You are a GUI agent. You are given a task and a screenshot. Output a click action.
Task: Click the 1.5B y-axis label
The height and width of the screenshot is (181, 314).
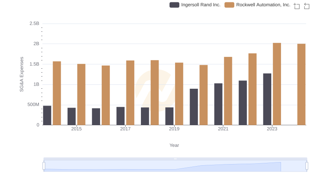pos(34,64)
